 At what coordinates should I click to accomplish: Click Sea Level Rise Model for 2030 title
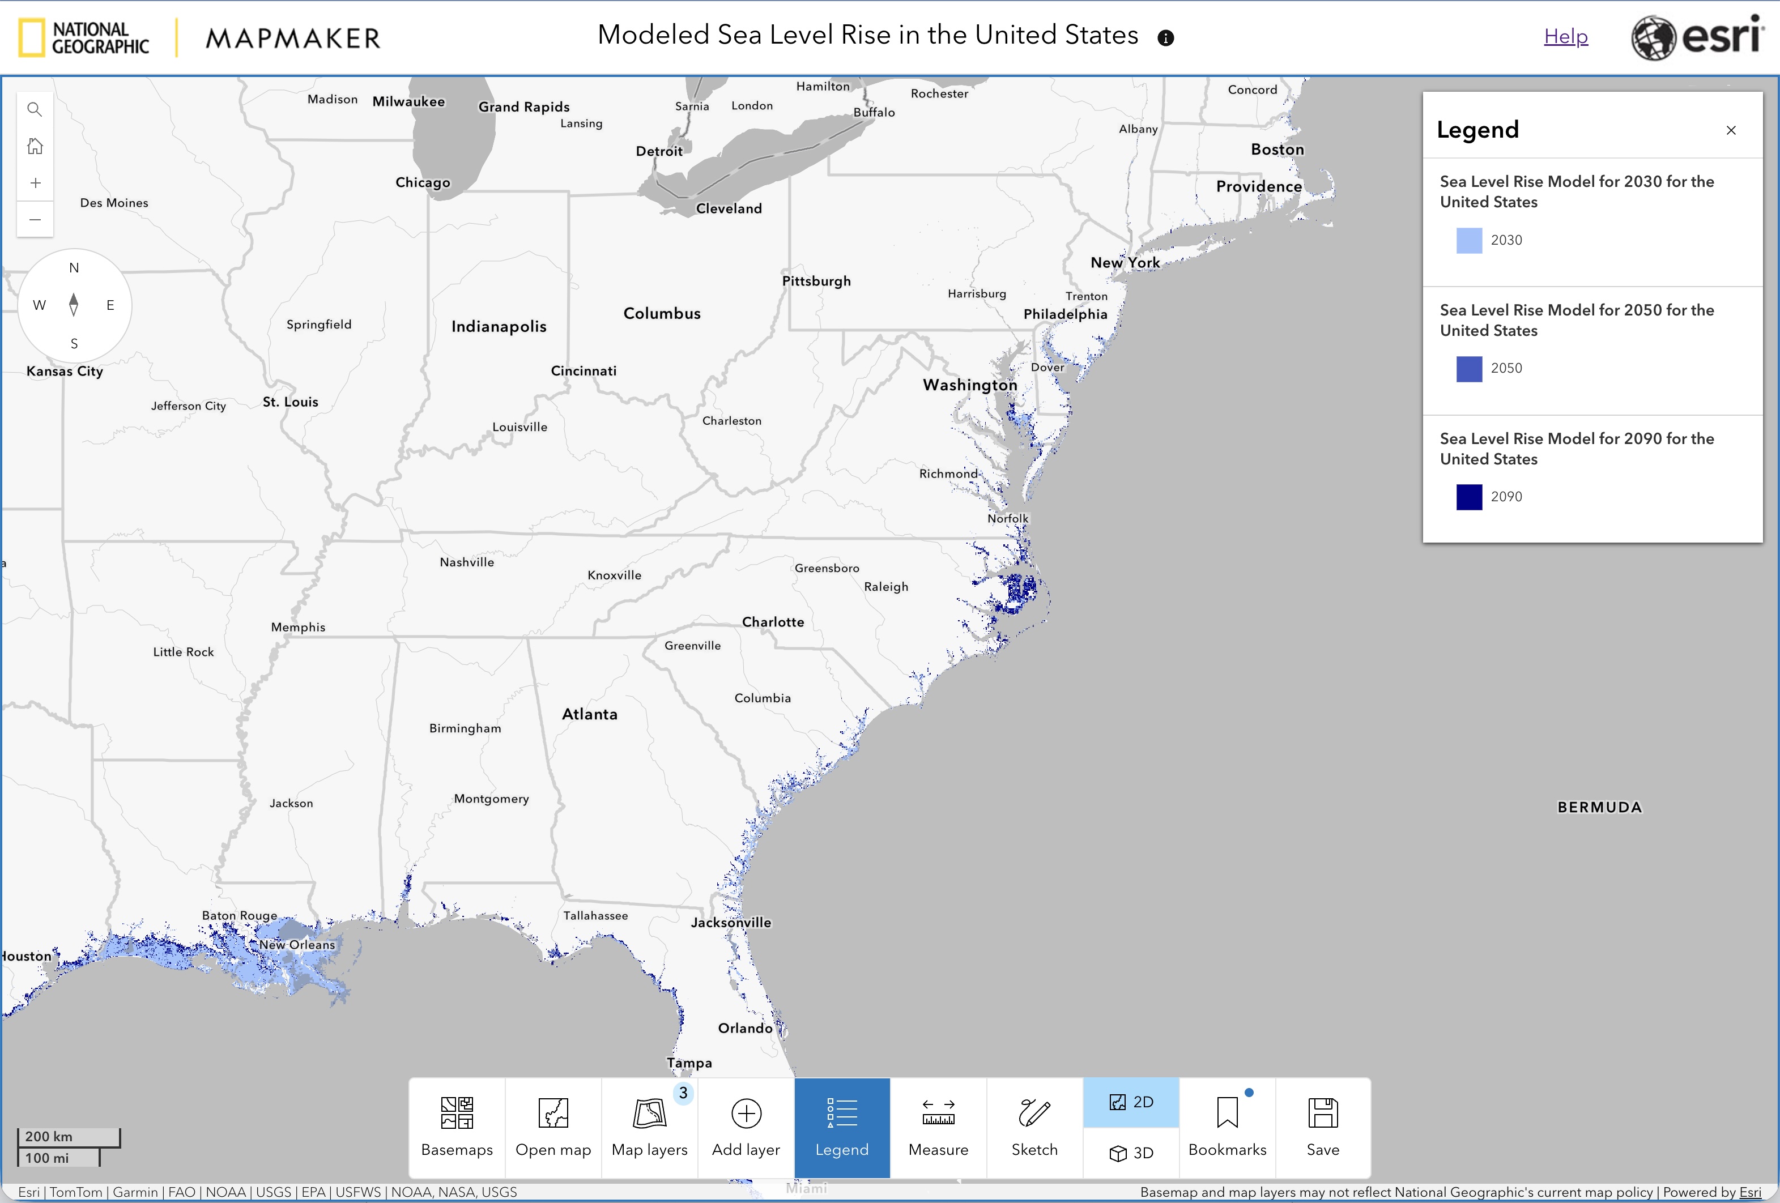1577,191
